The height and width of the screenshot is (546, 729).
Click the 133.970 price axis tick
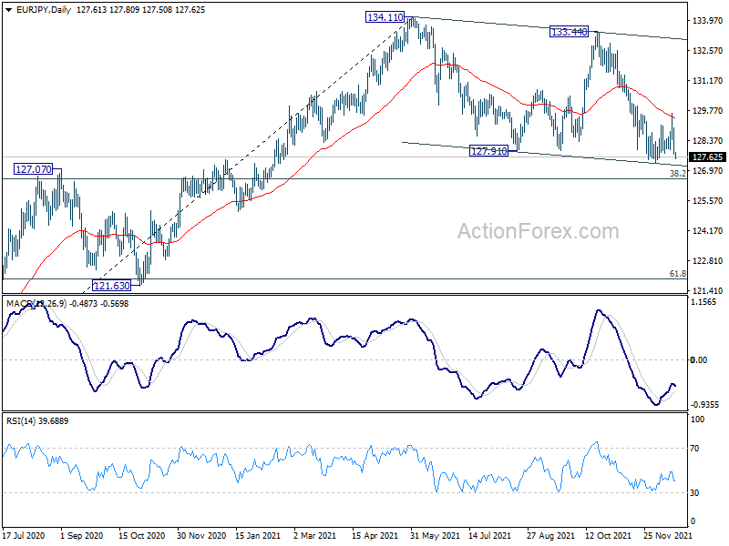[x=708, y=20]
